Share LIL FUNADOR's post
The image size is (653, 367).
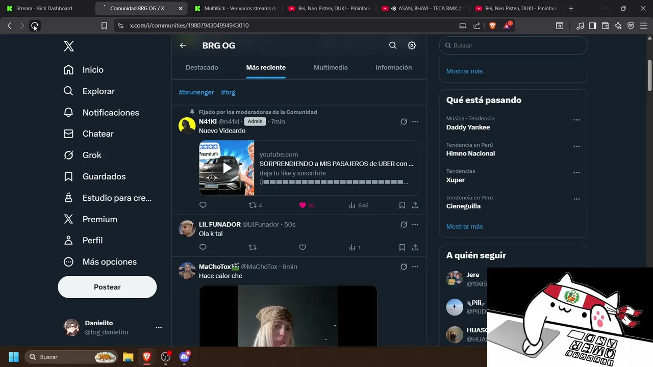(415, 247)
